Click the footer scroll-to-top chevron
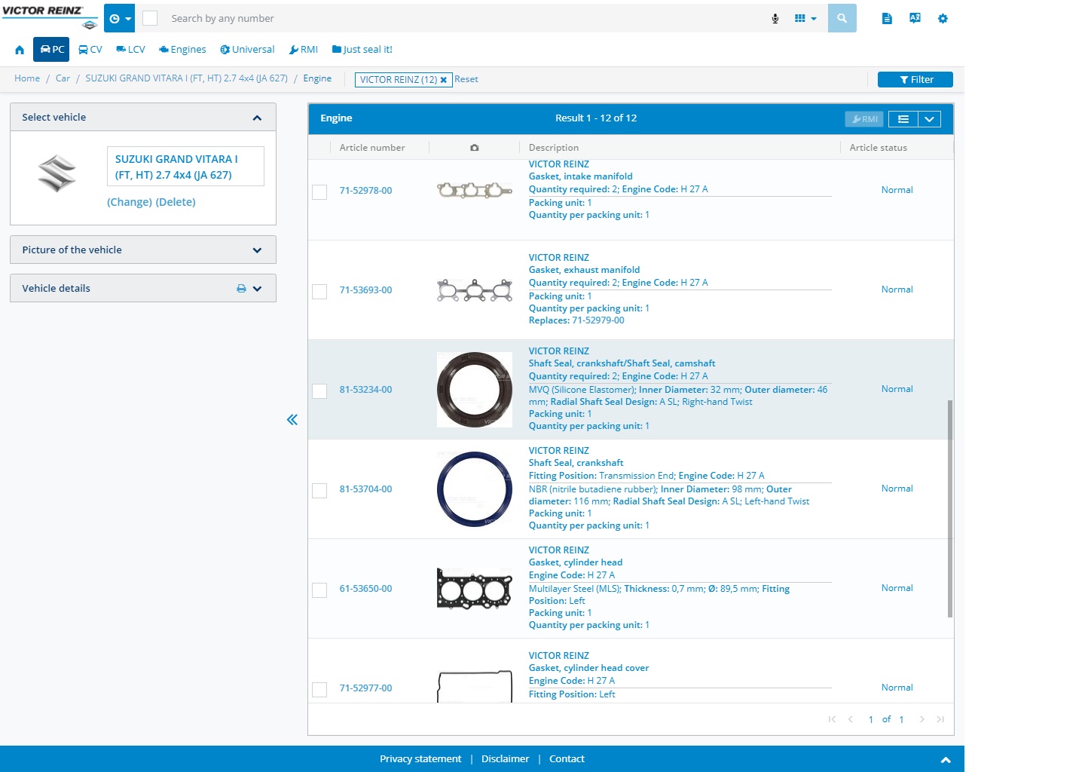Viewport: 1085px width, 772px height. pyautogui.click(x=946, y=760)
